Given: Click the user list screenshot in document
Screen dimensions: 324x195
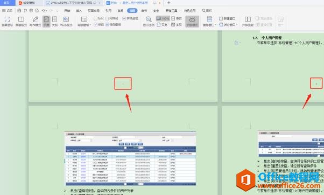Looking at the screenshot, I should click(x=130, y=158).
